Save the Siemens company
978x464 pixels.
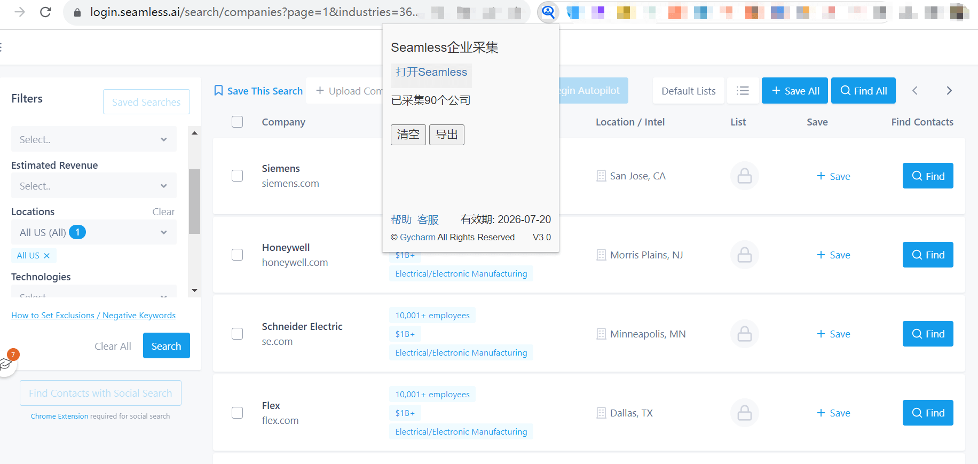(833, 176)
